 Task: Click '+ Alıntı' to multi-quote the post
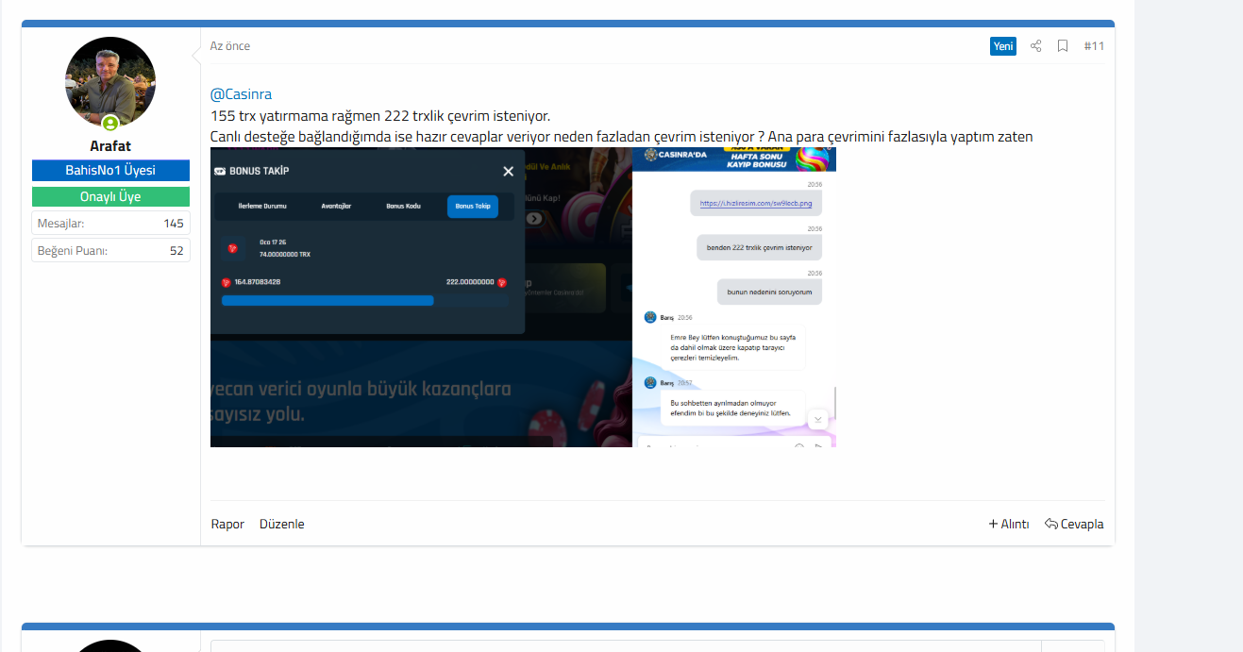coord(1009,525)
